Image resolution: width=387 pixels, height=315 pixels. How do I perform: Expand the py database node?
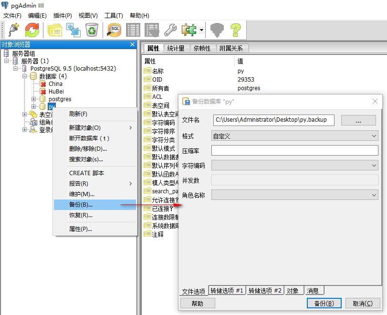(x=33, y=106)
